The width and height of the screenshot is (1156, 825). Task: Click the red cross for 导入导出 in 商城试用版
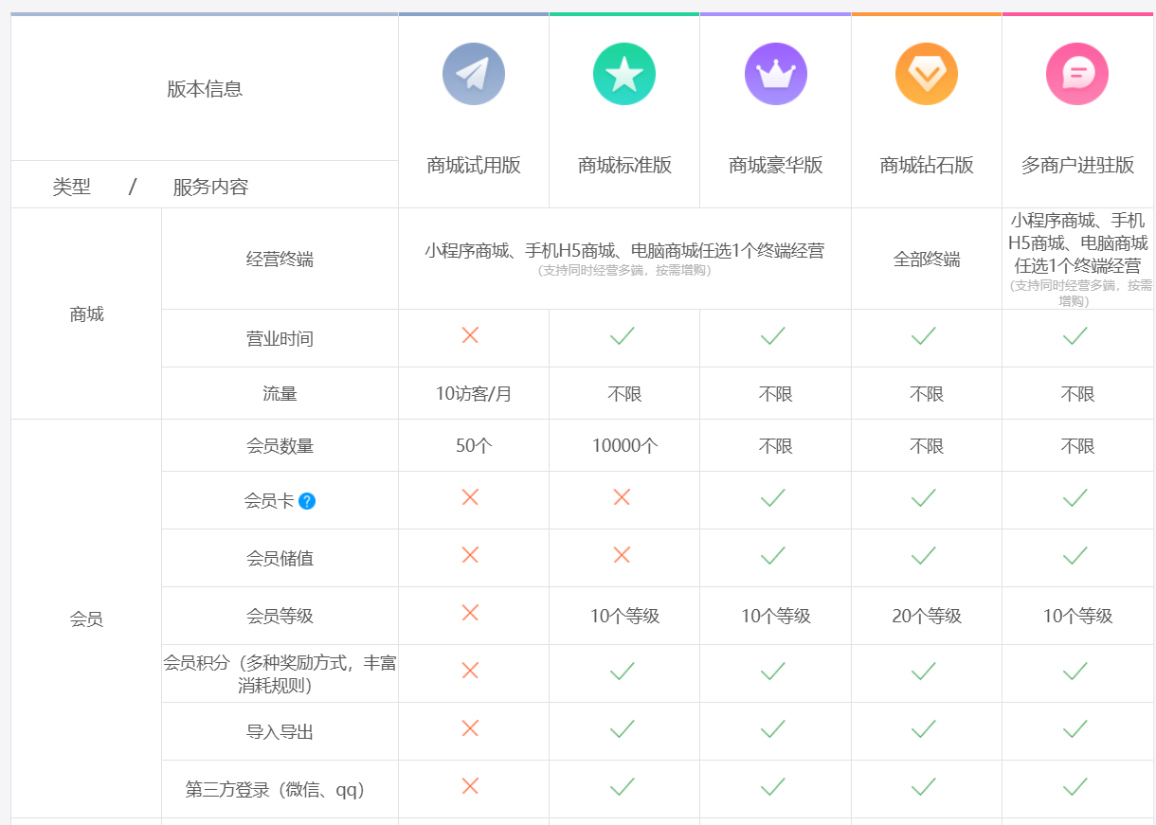click(x=470, y=727)
